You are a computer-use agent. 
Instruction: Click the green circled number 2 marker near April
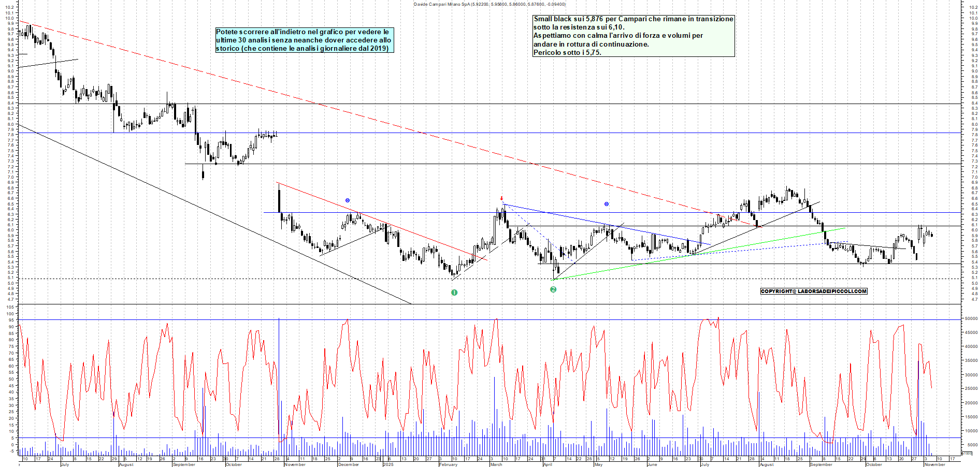coord(553,290)
